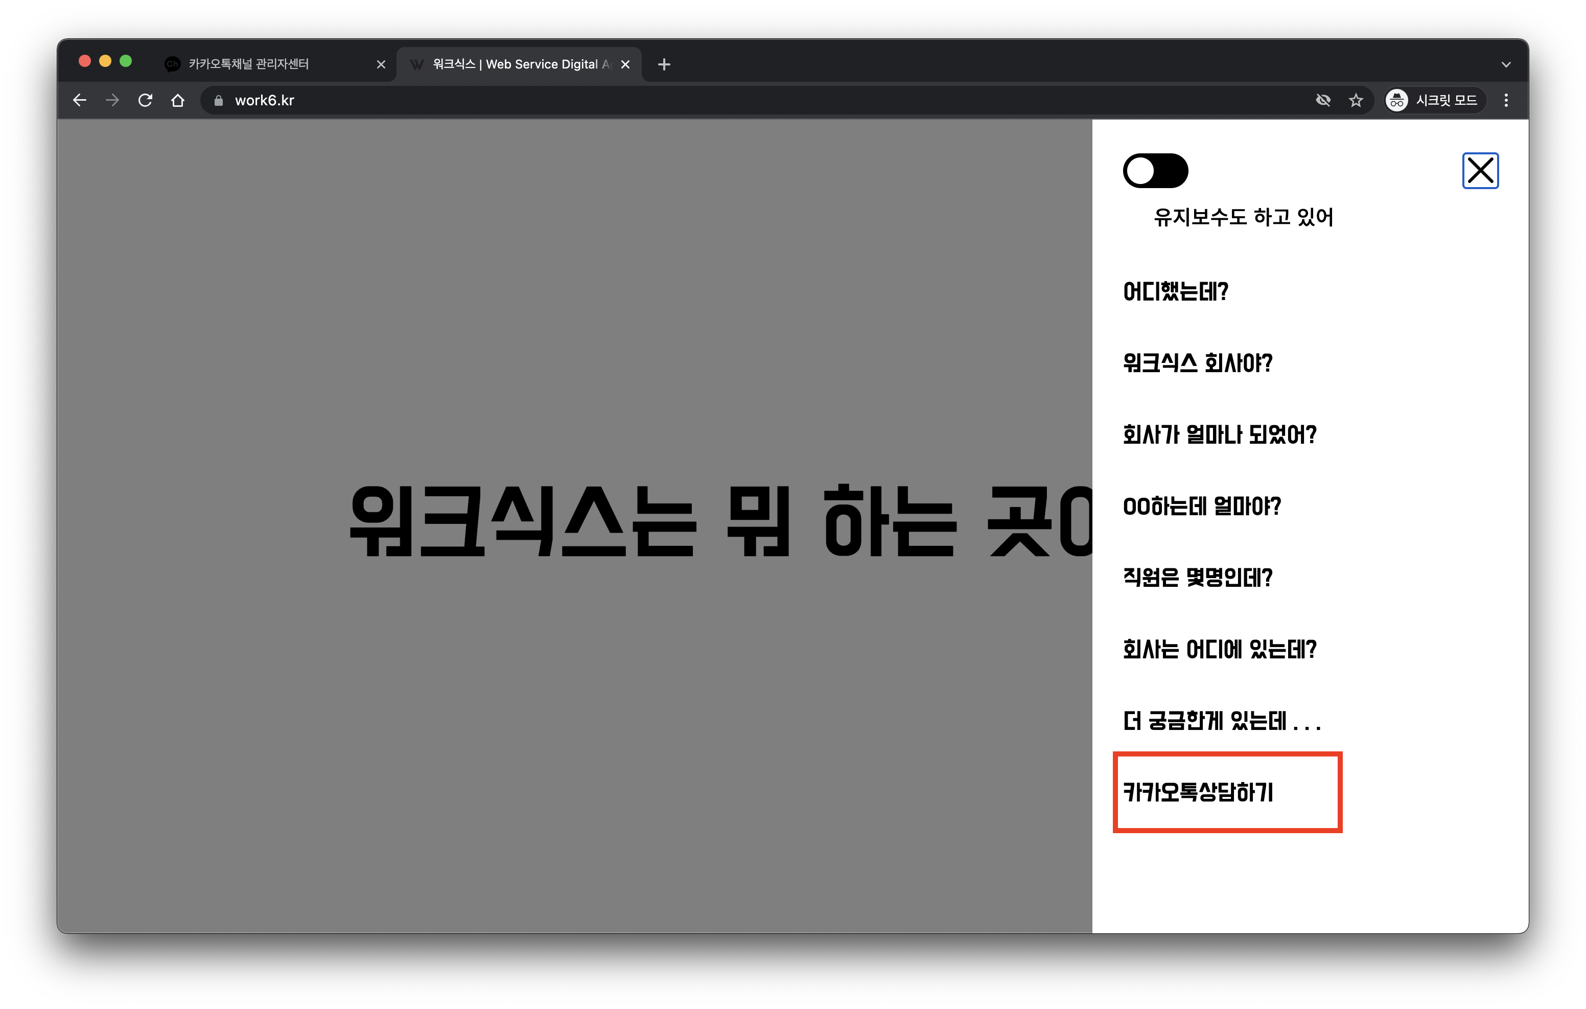1586x1009 pixels.
Task: Go to the browser home page
Action: click(178, 100)
